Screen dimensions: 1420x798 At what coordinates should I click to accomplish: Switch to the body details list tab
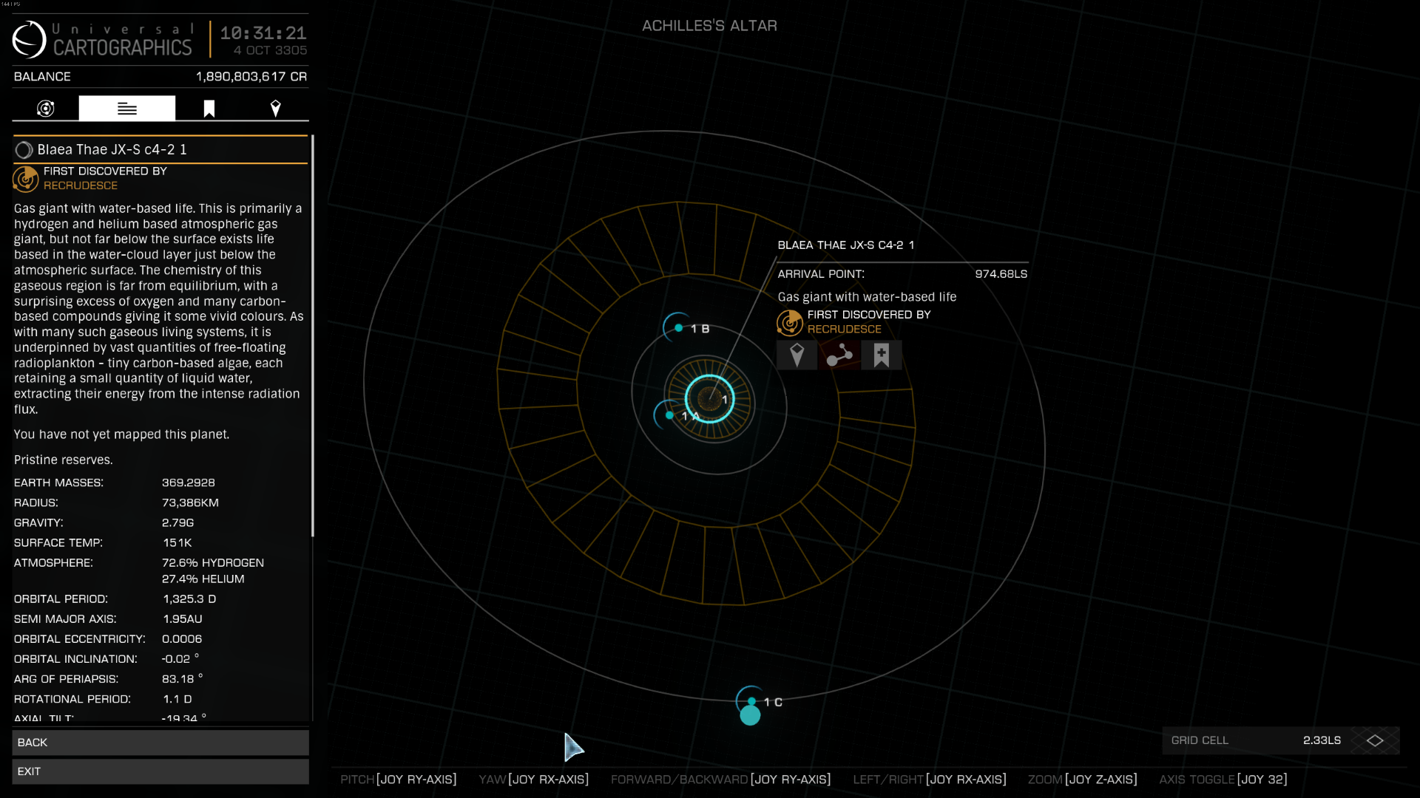point(127,109)
